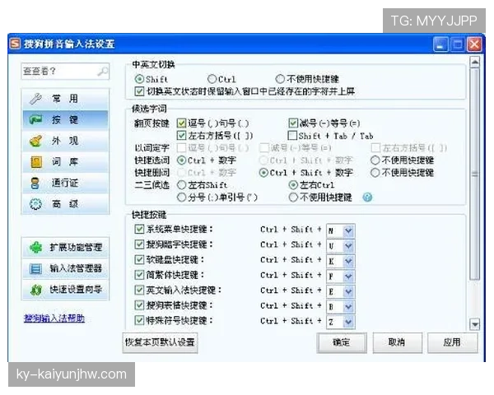Click the Sogou logo icon in title bar
The width and height of the screenshot is (494, 395).
(15, 44)
